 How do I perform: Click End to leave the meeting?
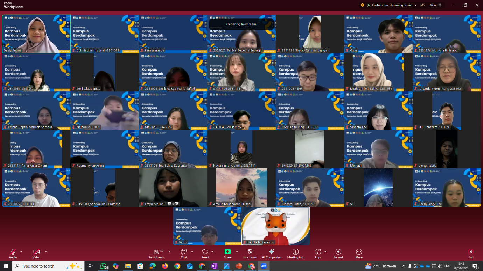pyautogui.click(x=471, y=254)
